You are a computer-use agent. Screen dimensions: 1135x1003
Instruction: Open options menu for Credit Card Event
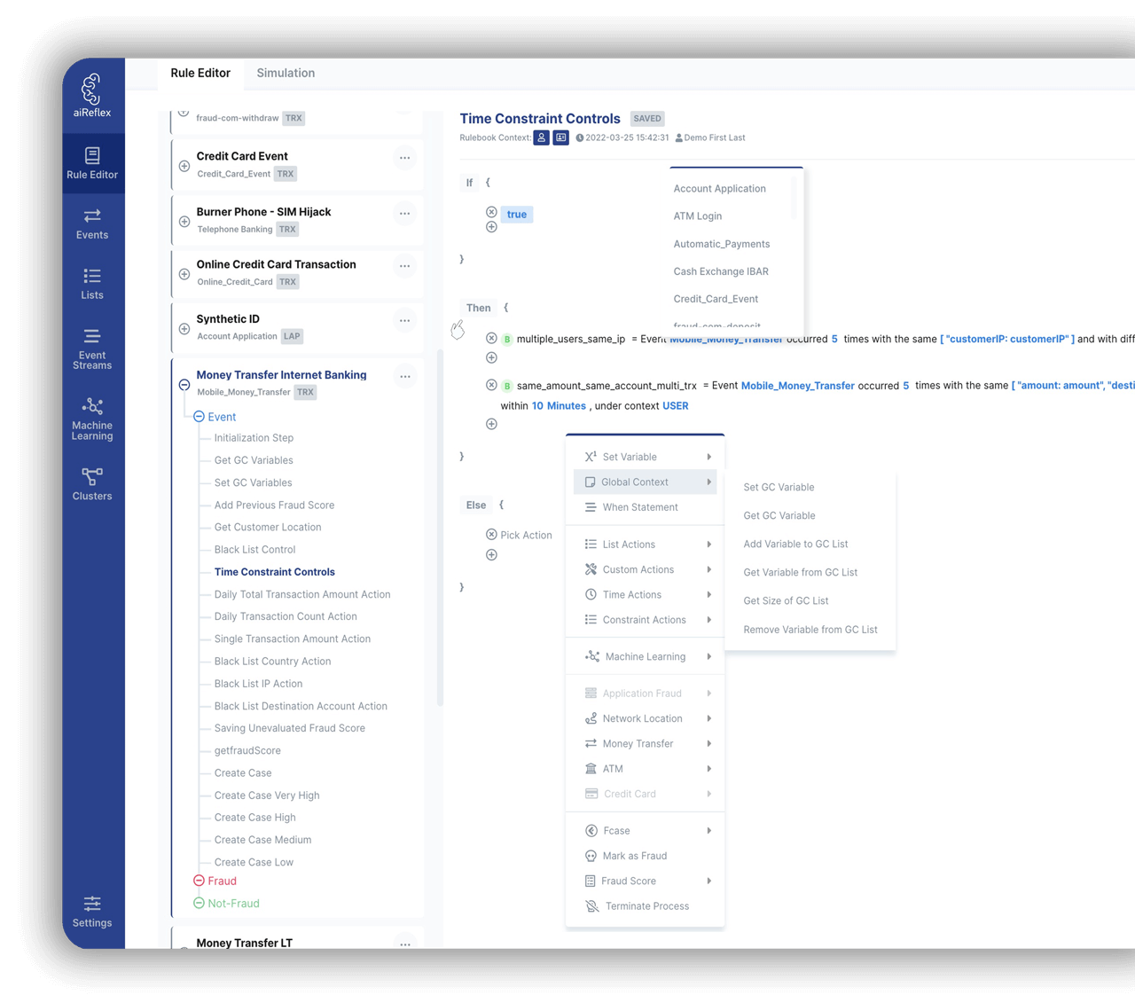[404, 159]
